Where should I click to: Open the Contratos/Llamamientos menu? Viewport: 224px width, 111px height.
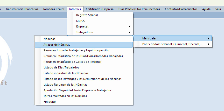click(181, 9)
